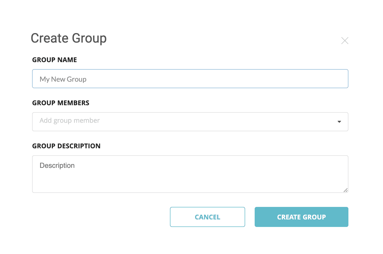Click the CANCEL button

[208, 217]
